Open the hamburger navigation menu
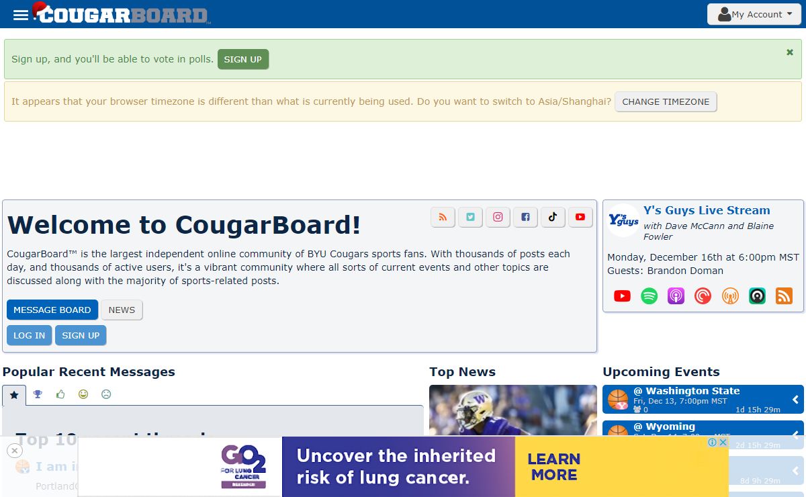The height and width of the screenshot is (497, 806). pos(21,15)
